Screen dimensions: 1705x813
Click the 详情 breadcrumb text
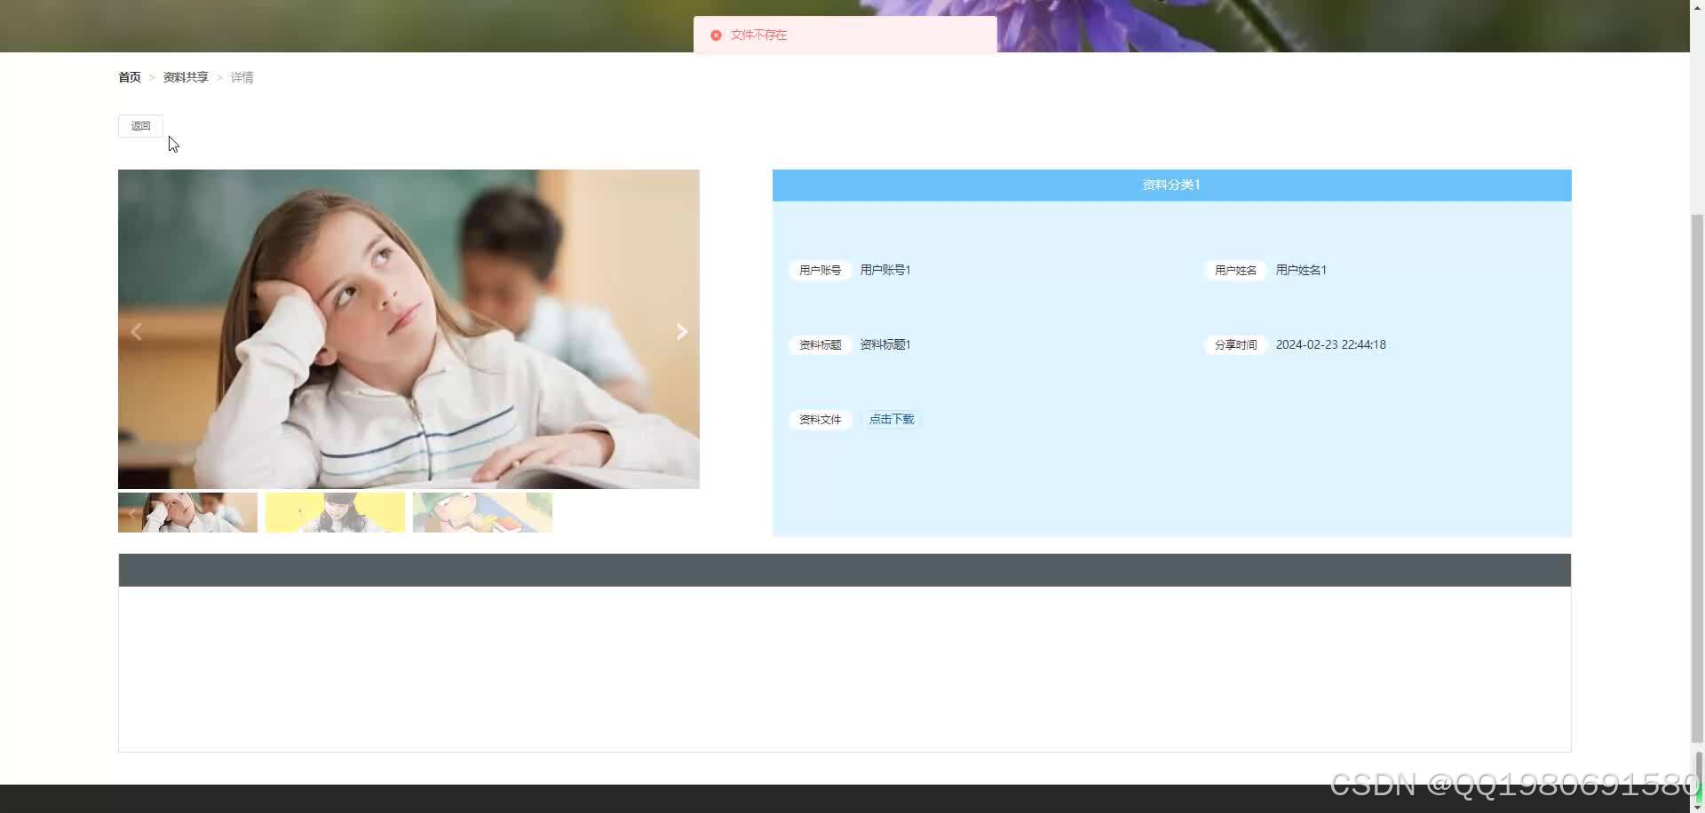click(242, 77)
